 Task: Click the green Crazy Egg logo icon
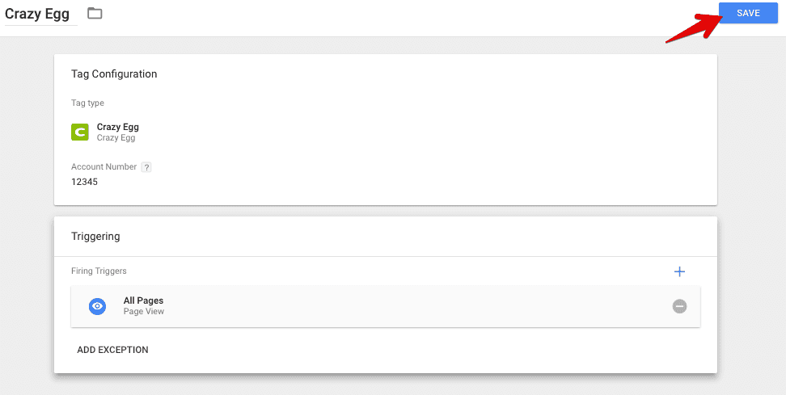coord(80,132)
